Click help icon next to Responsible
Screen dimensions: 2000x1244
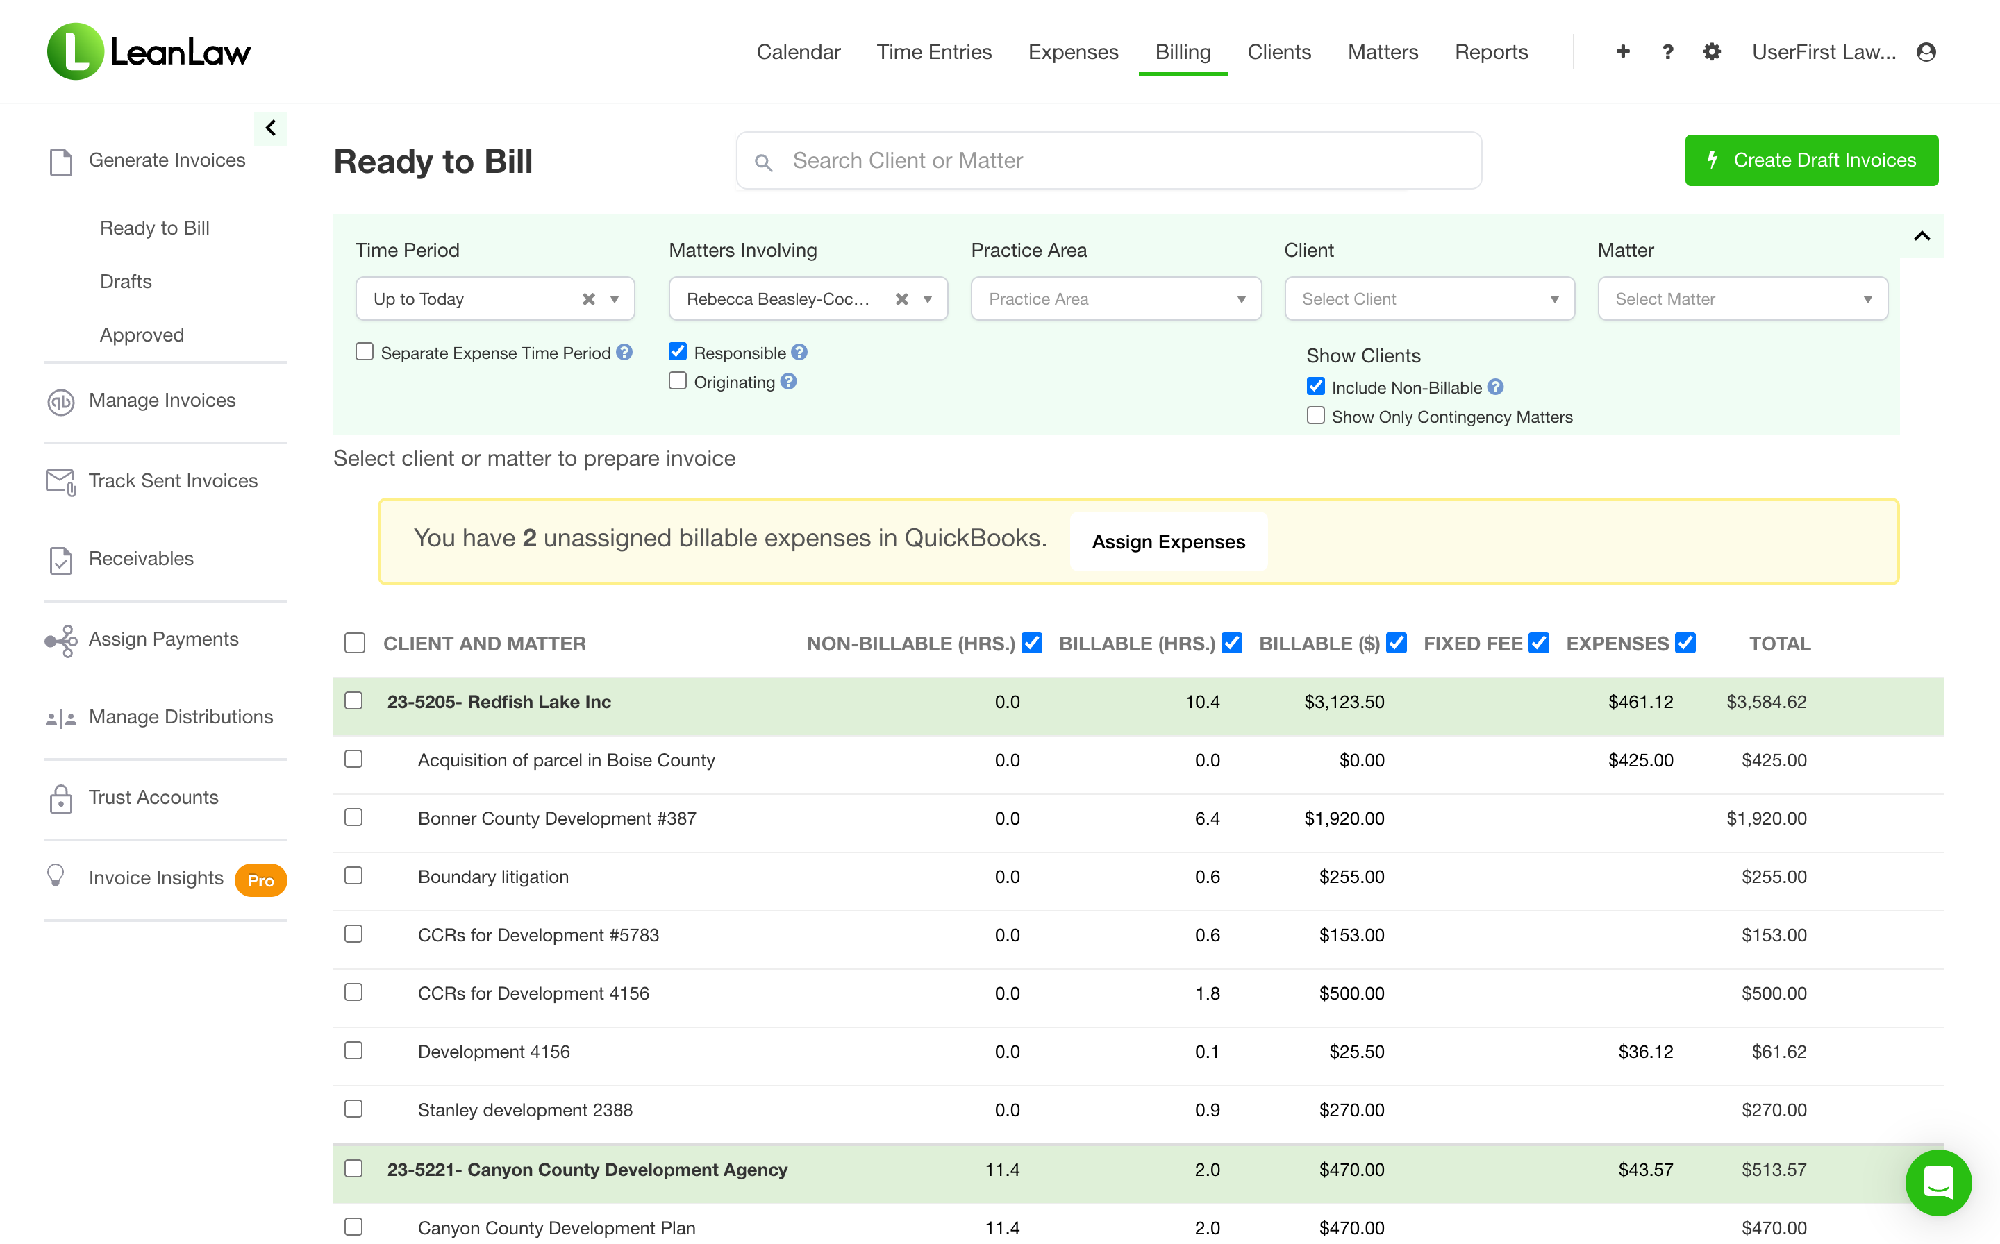(799, 352)
